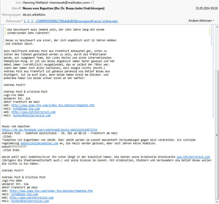Open the bottom signature netzterrorist.com web link

point(32,197)
